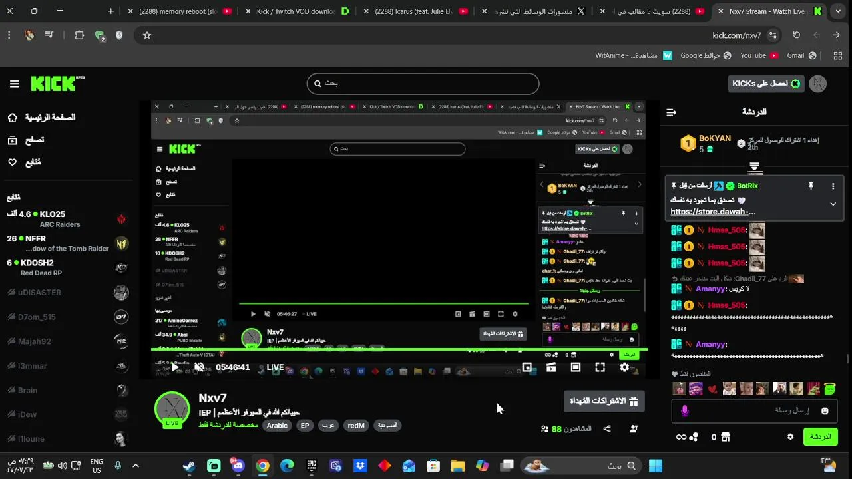Click Amanyy username saying 'لا كويس'

pyautogui.click(x=710, y=289)
